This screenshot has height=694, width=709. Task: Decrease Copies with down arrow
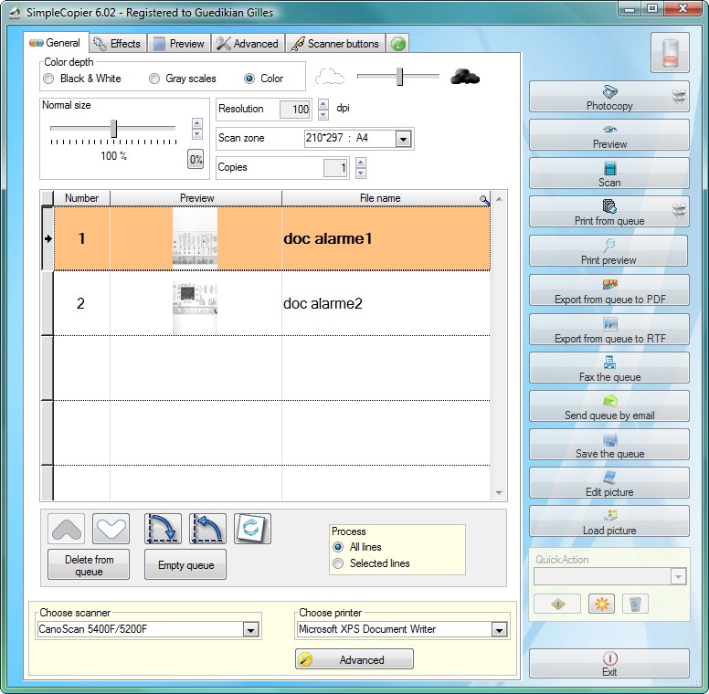coord(360,173)
